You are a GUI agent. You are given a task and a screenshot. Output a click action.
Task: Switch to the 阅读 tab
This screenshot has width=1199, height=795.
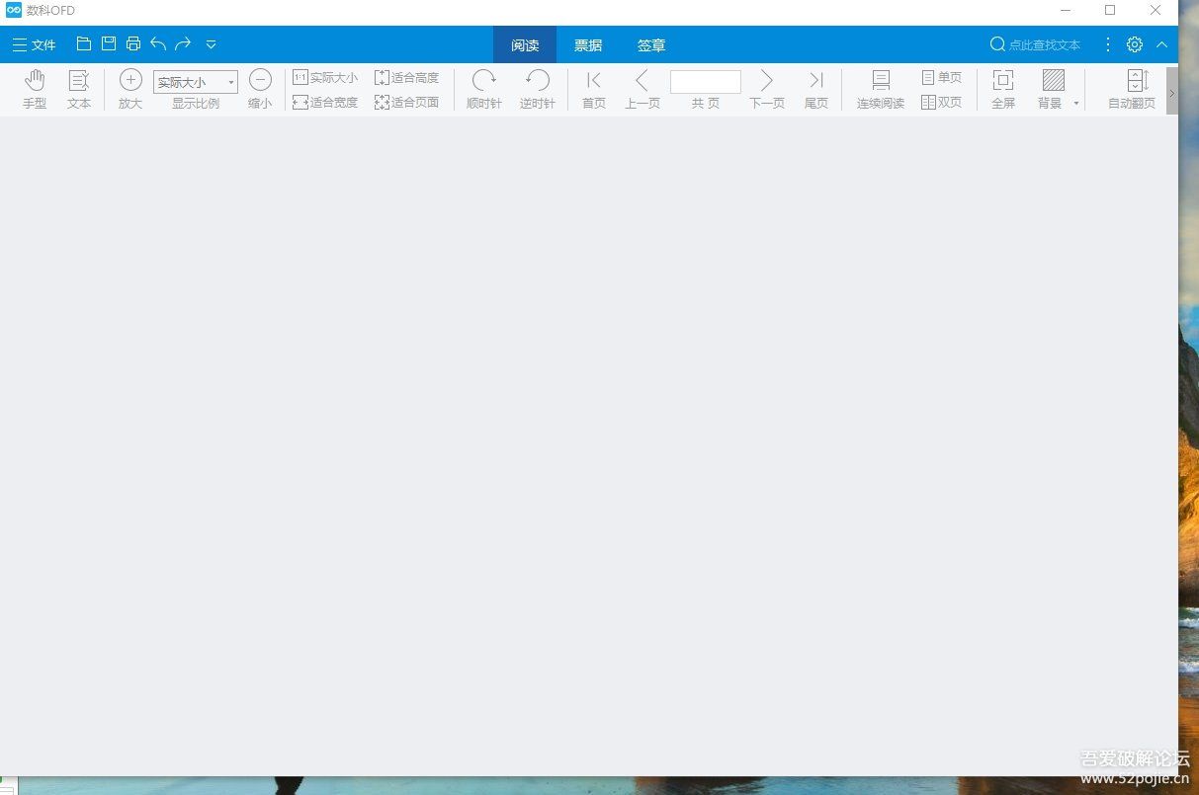point(525,45)
